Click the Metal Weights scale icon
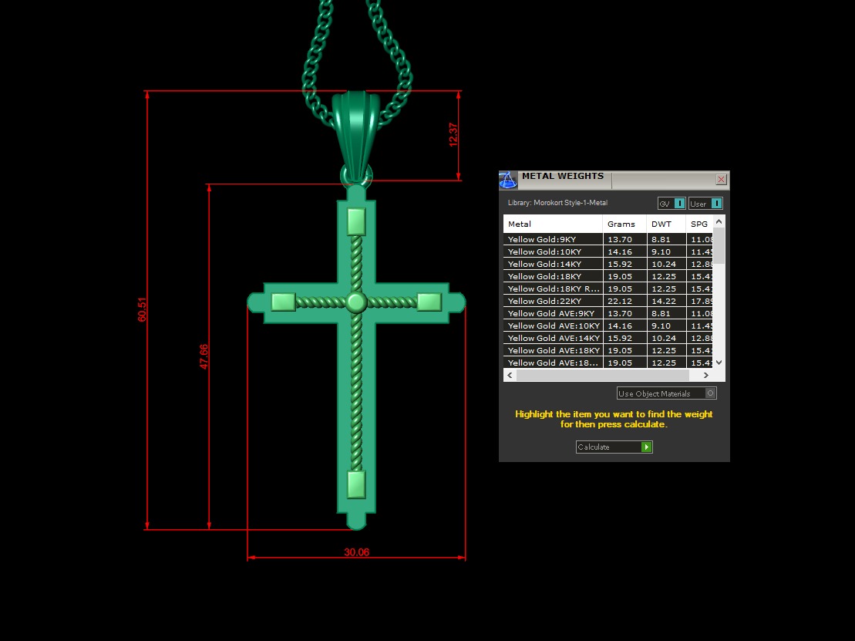The height and width of the screenshot is (641, 855). coord(507,180)
